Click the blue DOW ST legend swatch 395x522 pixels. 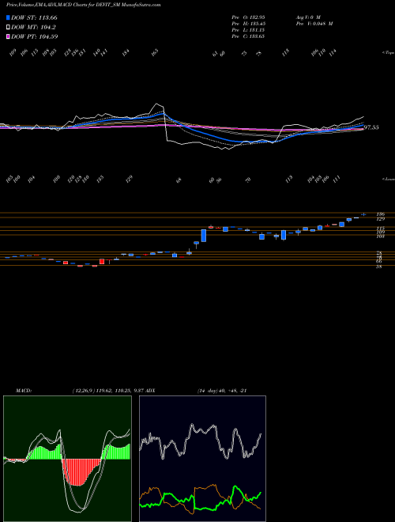point(8,17)
